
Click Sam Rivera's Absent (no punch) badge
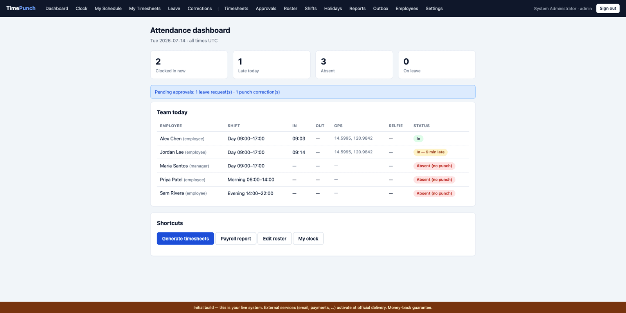pyautogui.click(x=434, y=193)
